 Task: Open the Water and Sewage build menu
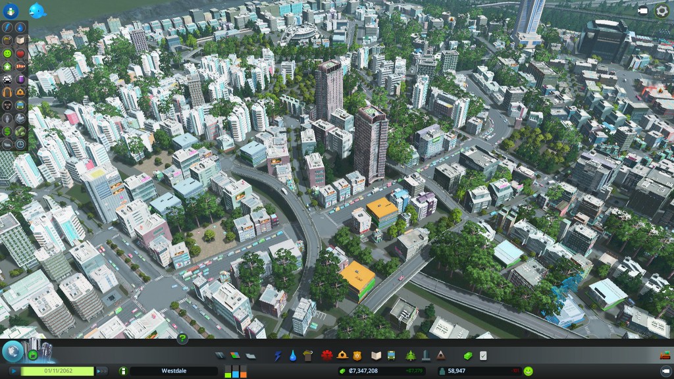[293, 356]
